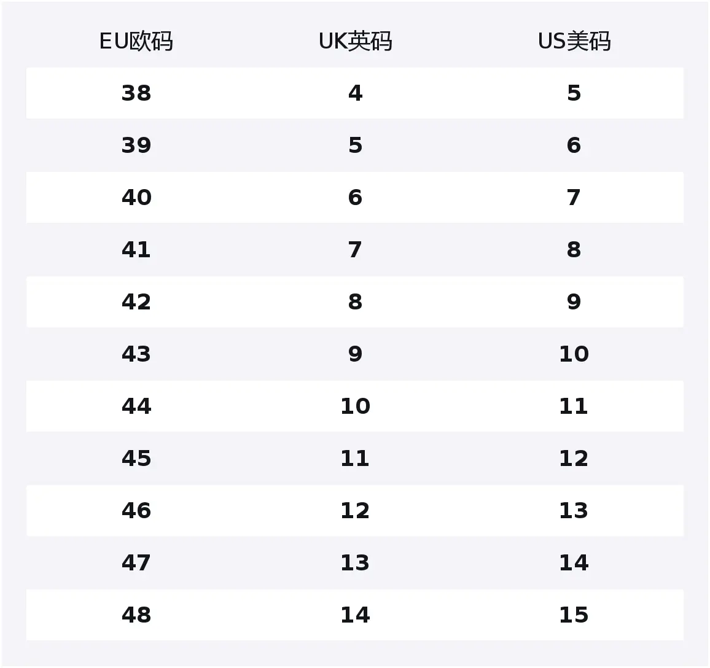This screenshot has height=668, width=710.
Task: Select EU size 43 cell
Action: tap(136, 354)
